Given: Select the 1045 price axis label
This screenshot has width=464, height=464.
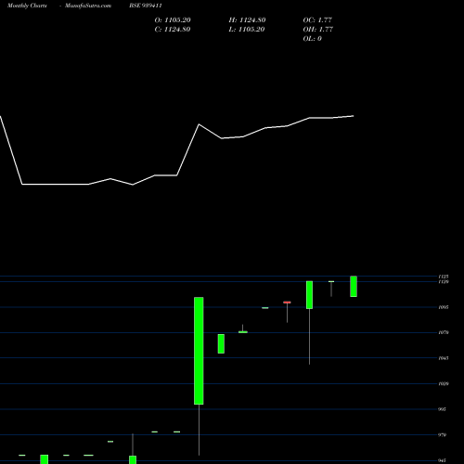Looking at the screenshot, I should click(444, 358).
